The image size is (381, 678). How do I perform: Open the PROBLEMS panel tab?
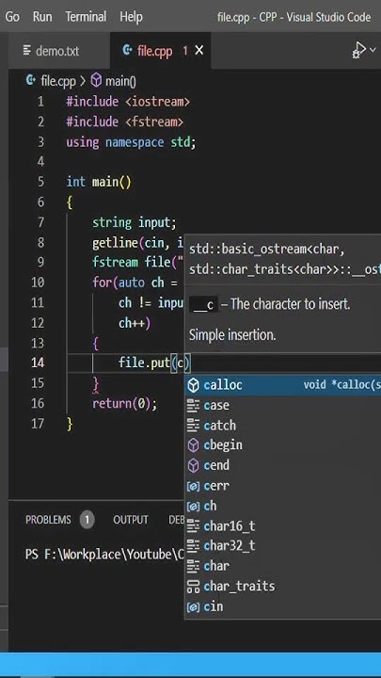[x=48, y=519]
